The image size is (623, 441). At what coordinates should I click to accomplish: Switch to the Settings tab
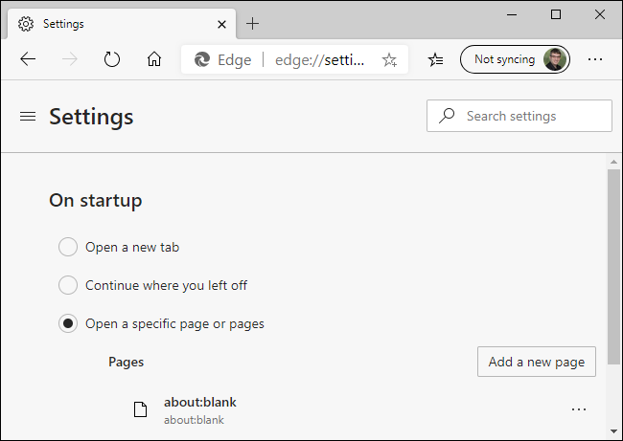pos(115,23)
